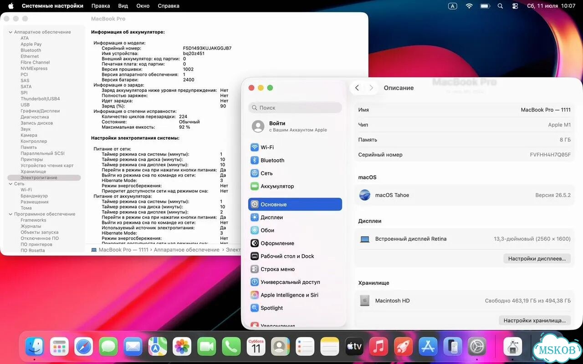Collapse the Аппаратное обеспечение tree section
Screen dimensions: 583x364
10,32
